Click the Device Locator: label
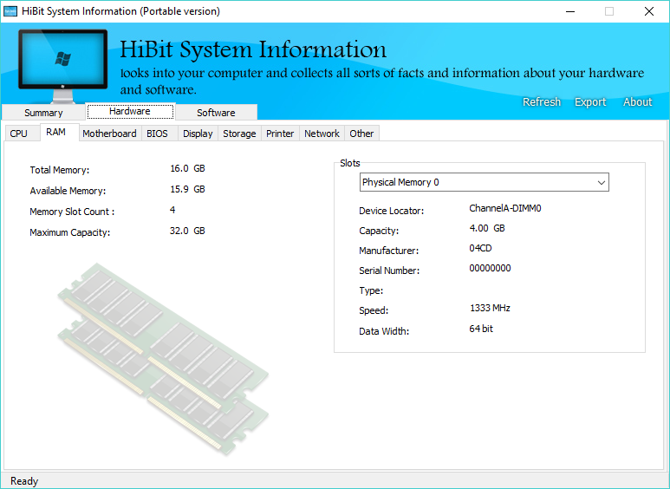 [392, 211]
